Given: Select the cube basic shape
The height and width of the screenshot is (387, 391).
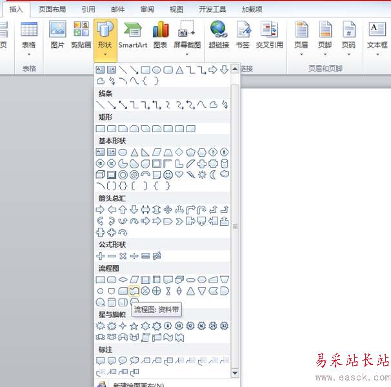Looking at the screenshot, I should coord(100,175).
